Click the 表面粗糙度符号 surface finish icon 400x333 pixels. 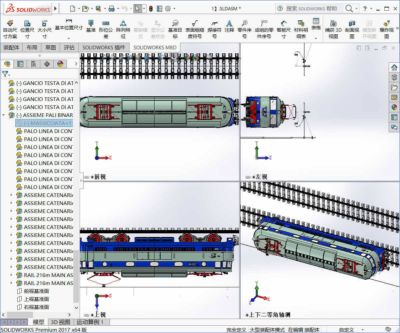click(195, 29)
